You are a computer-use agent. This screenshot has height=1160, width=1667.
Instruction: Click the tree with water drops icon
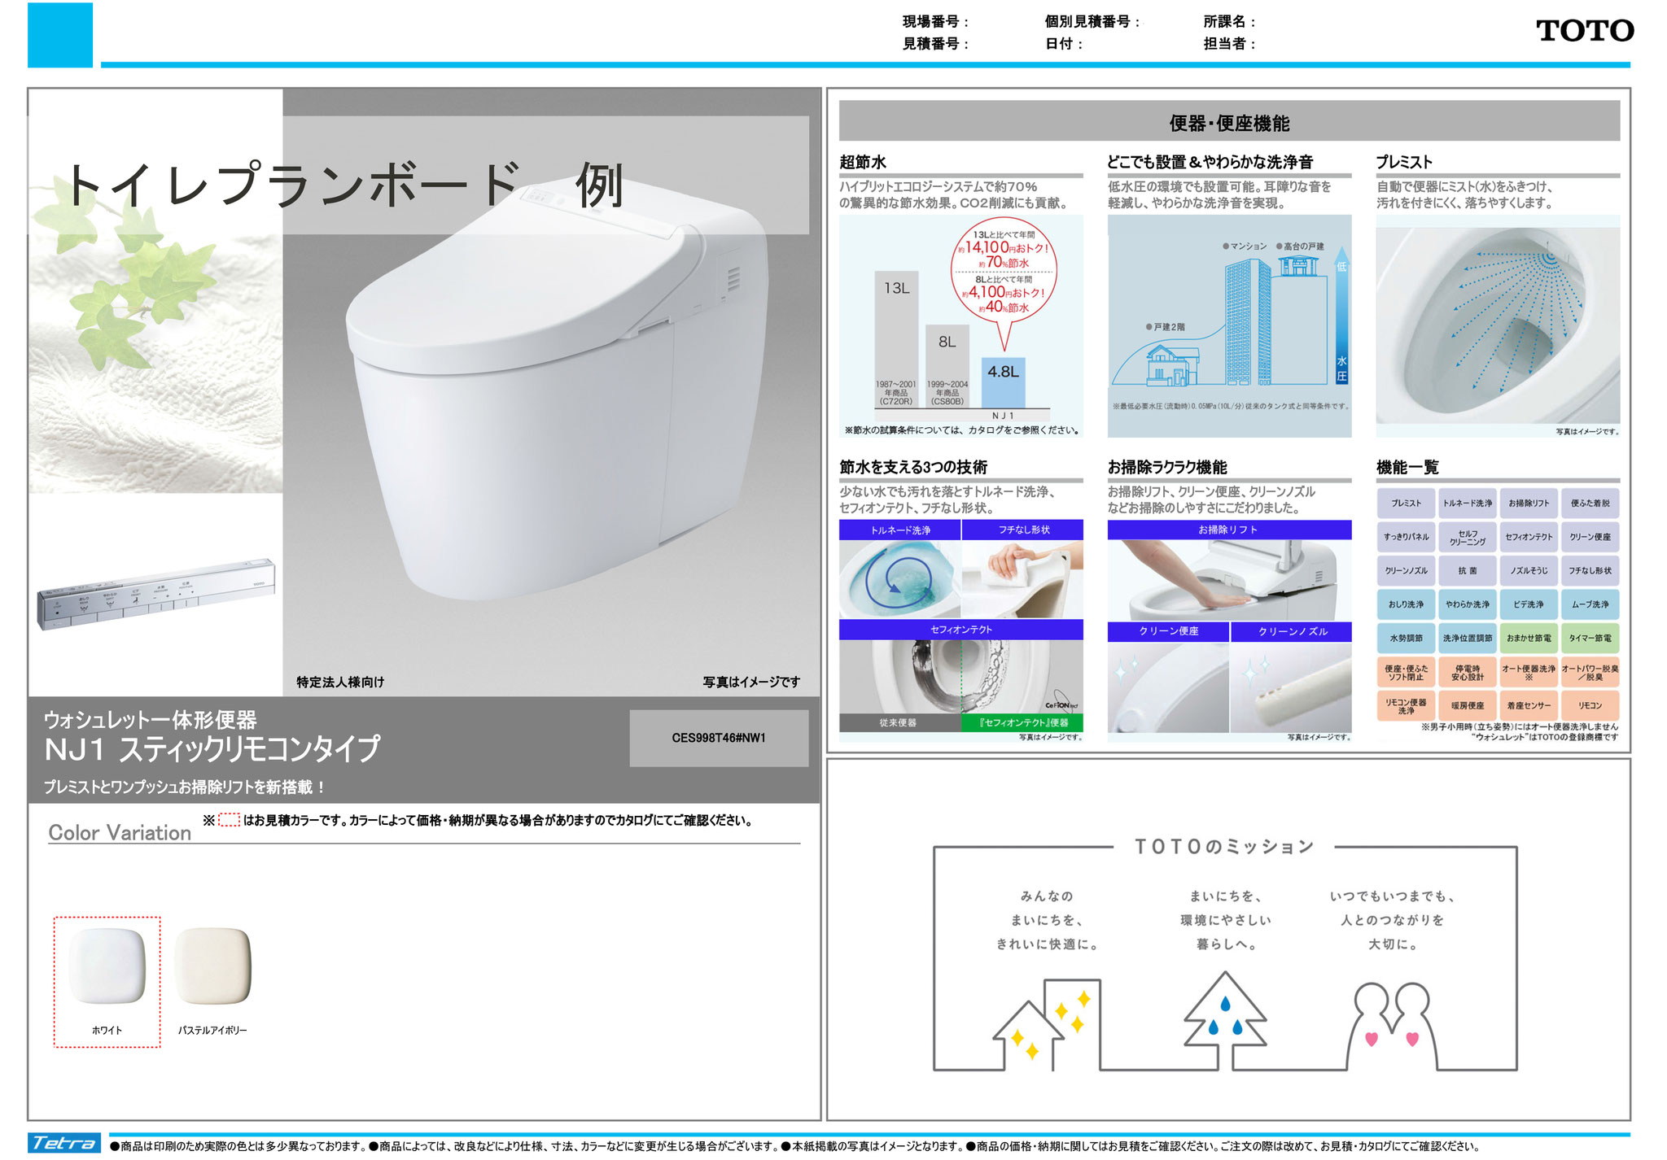[1225, 1020]
